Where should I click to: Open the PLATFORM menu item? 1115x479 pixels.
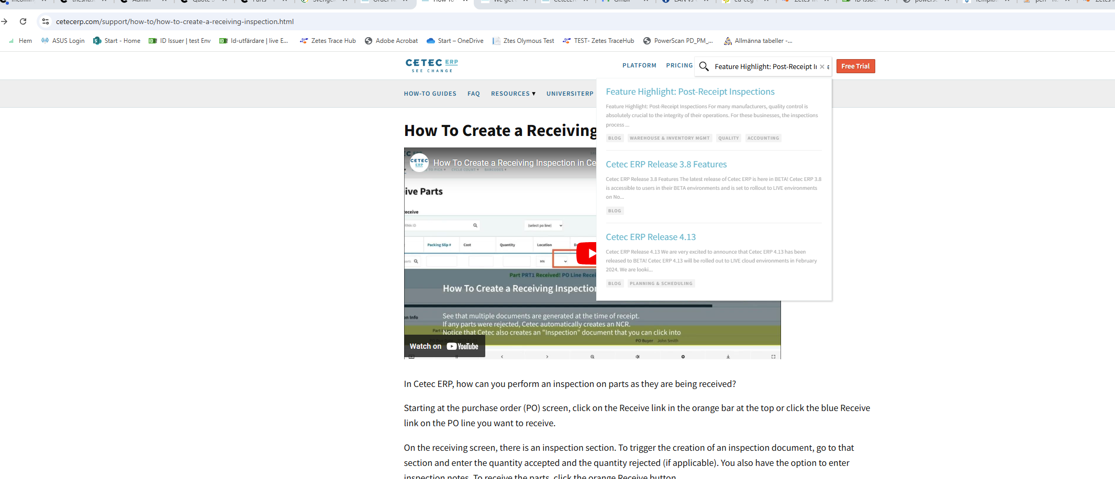(639, 65)
